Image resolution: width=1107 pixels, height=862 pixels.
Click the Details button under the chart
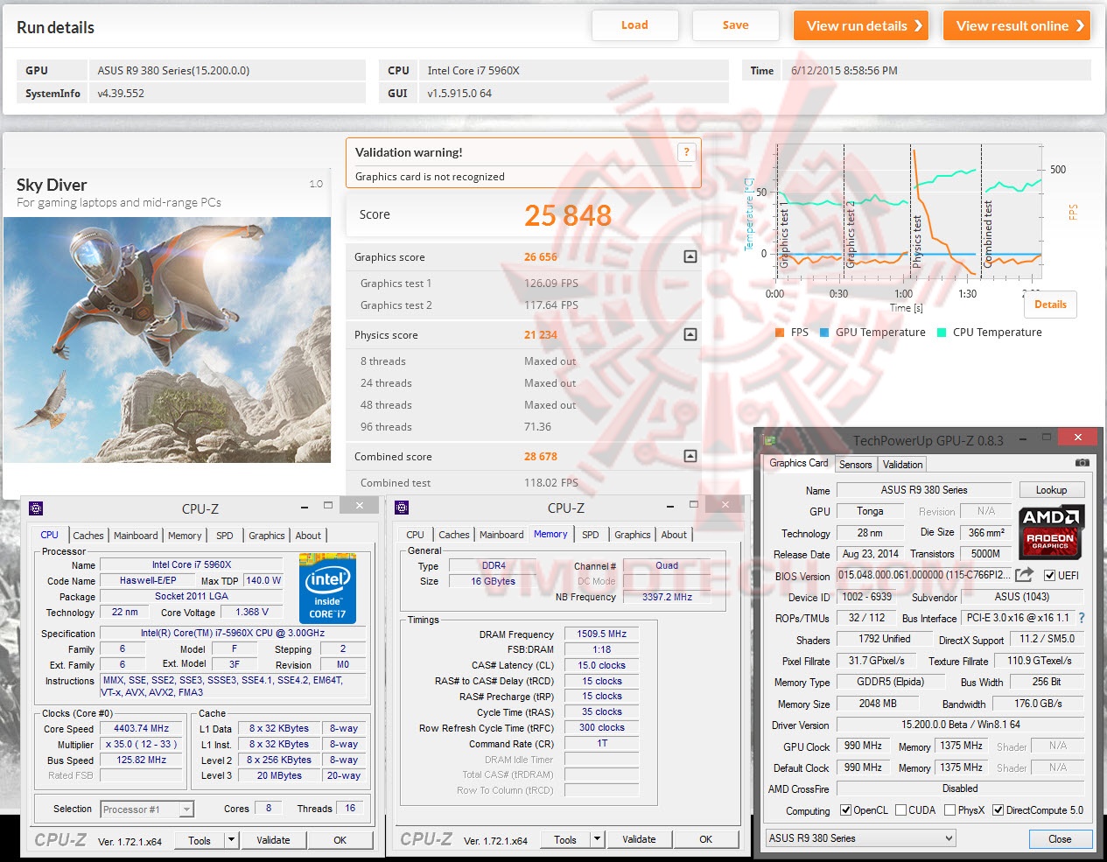coord(1050,305)
